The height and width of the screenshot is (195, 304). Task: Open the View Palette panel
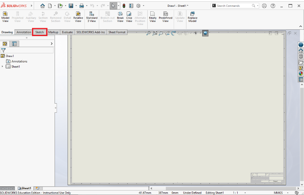300,68
